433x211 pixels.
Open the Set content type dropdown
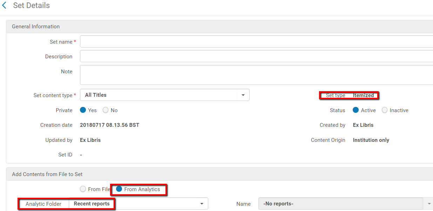pos(164,95)
